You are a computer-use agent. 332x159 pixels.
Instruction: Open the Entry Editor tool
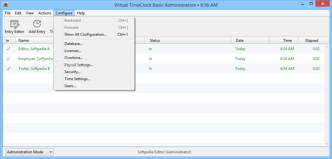click(15, 27)
